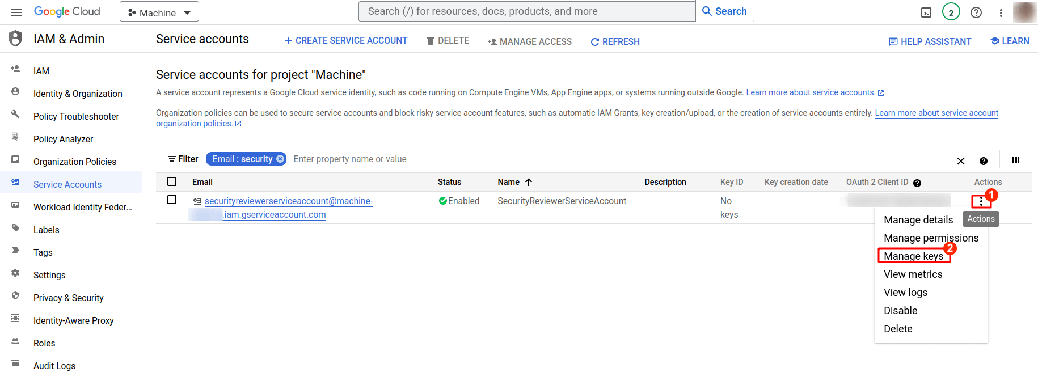Screen dimensions: 1038x372
Task: Click the Search button
Action: 724,11
